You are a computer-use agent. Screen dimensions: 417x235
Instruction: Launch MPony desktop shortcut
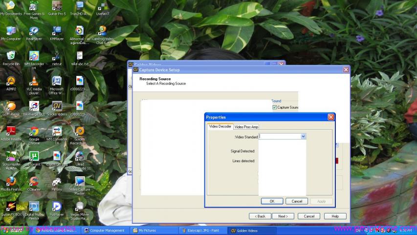[57, 184]
